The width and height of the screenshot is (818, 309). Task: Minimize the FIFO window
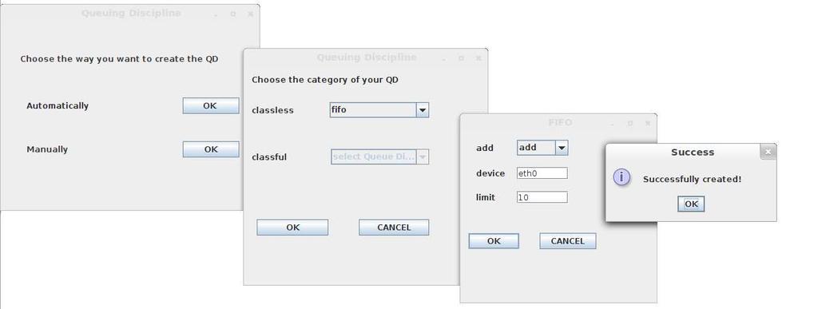(613, 124)
